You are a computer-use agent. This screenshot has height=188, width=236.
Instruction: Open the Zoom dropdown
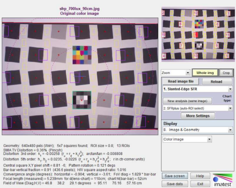[x=176, y=73]
